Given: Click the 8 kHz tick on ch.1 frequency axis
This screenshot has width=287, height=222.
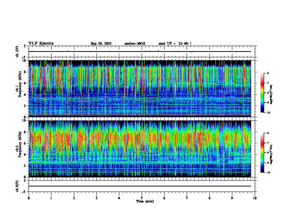Looking at the screenshot, I should [x=25, y=72].
